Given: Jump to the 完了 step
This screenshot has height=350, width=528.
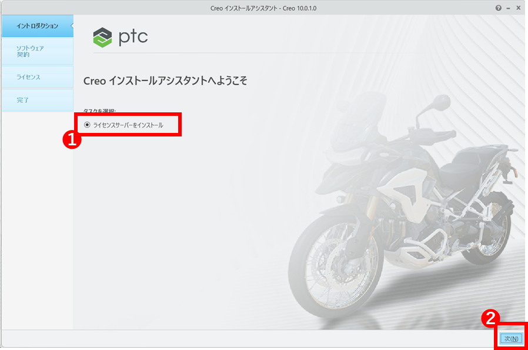Looking at the screenshot, I should [x=36, y=100].
